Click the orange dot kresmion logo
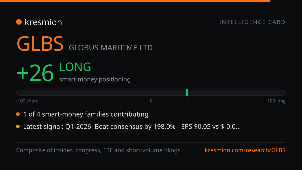 tap(19, 22)
